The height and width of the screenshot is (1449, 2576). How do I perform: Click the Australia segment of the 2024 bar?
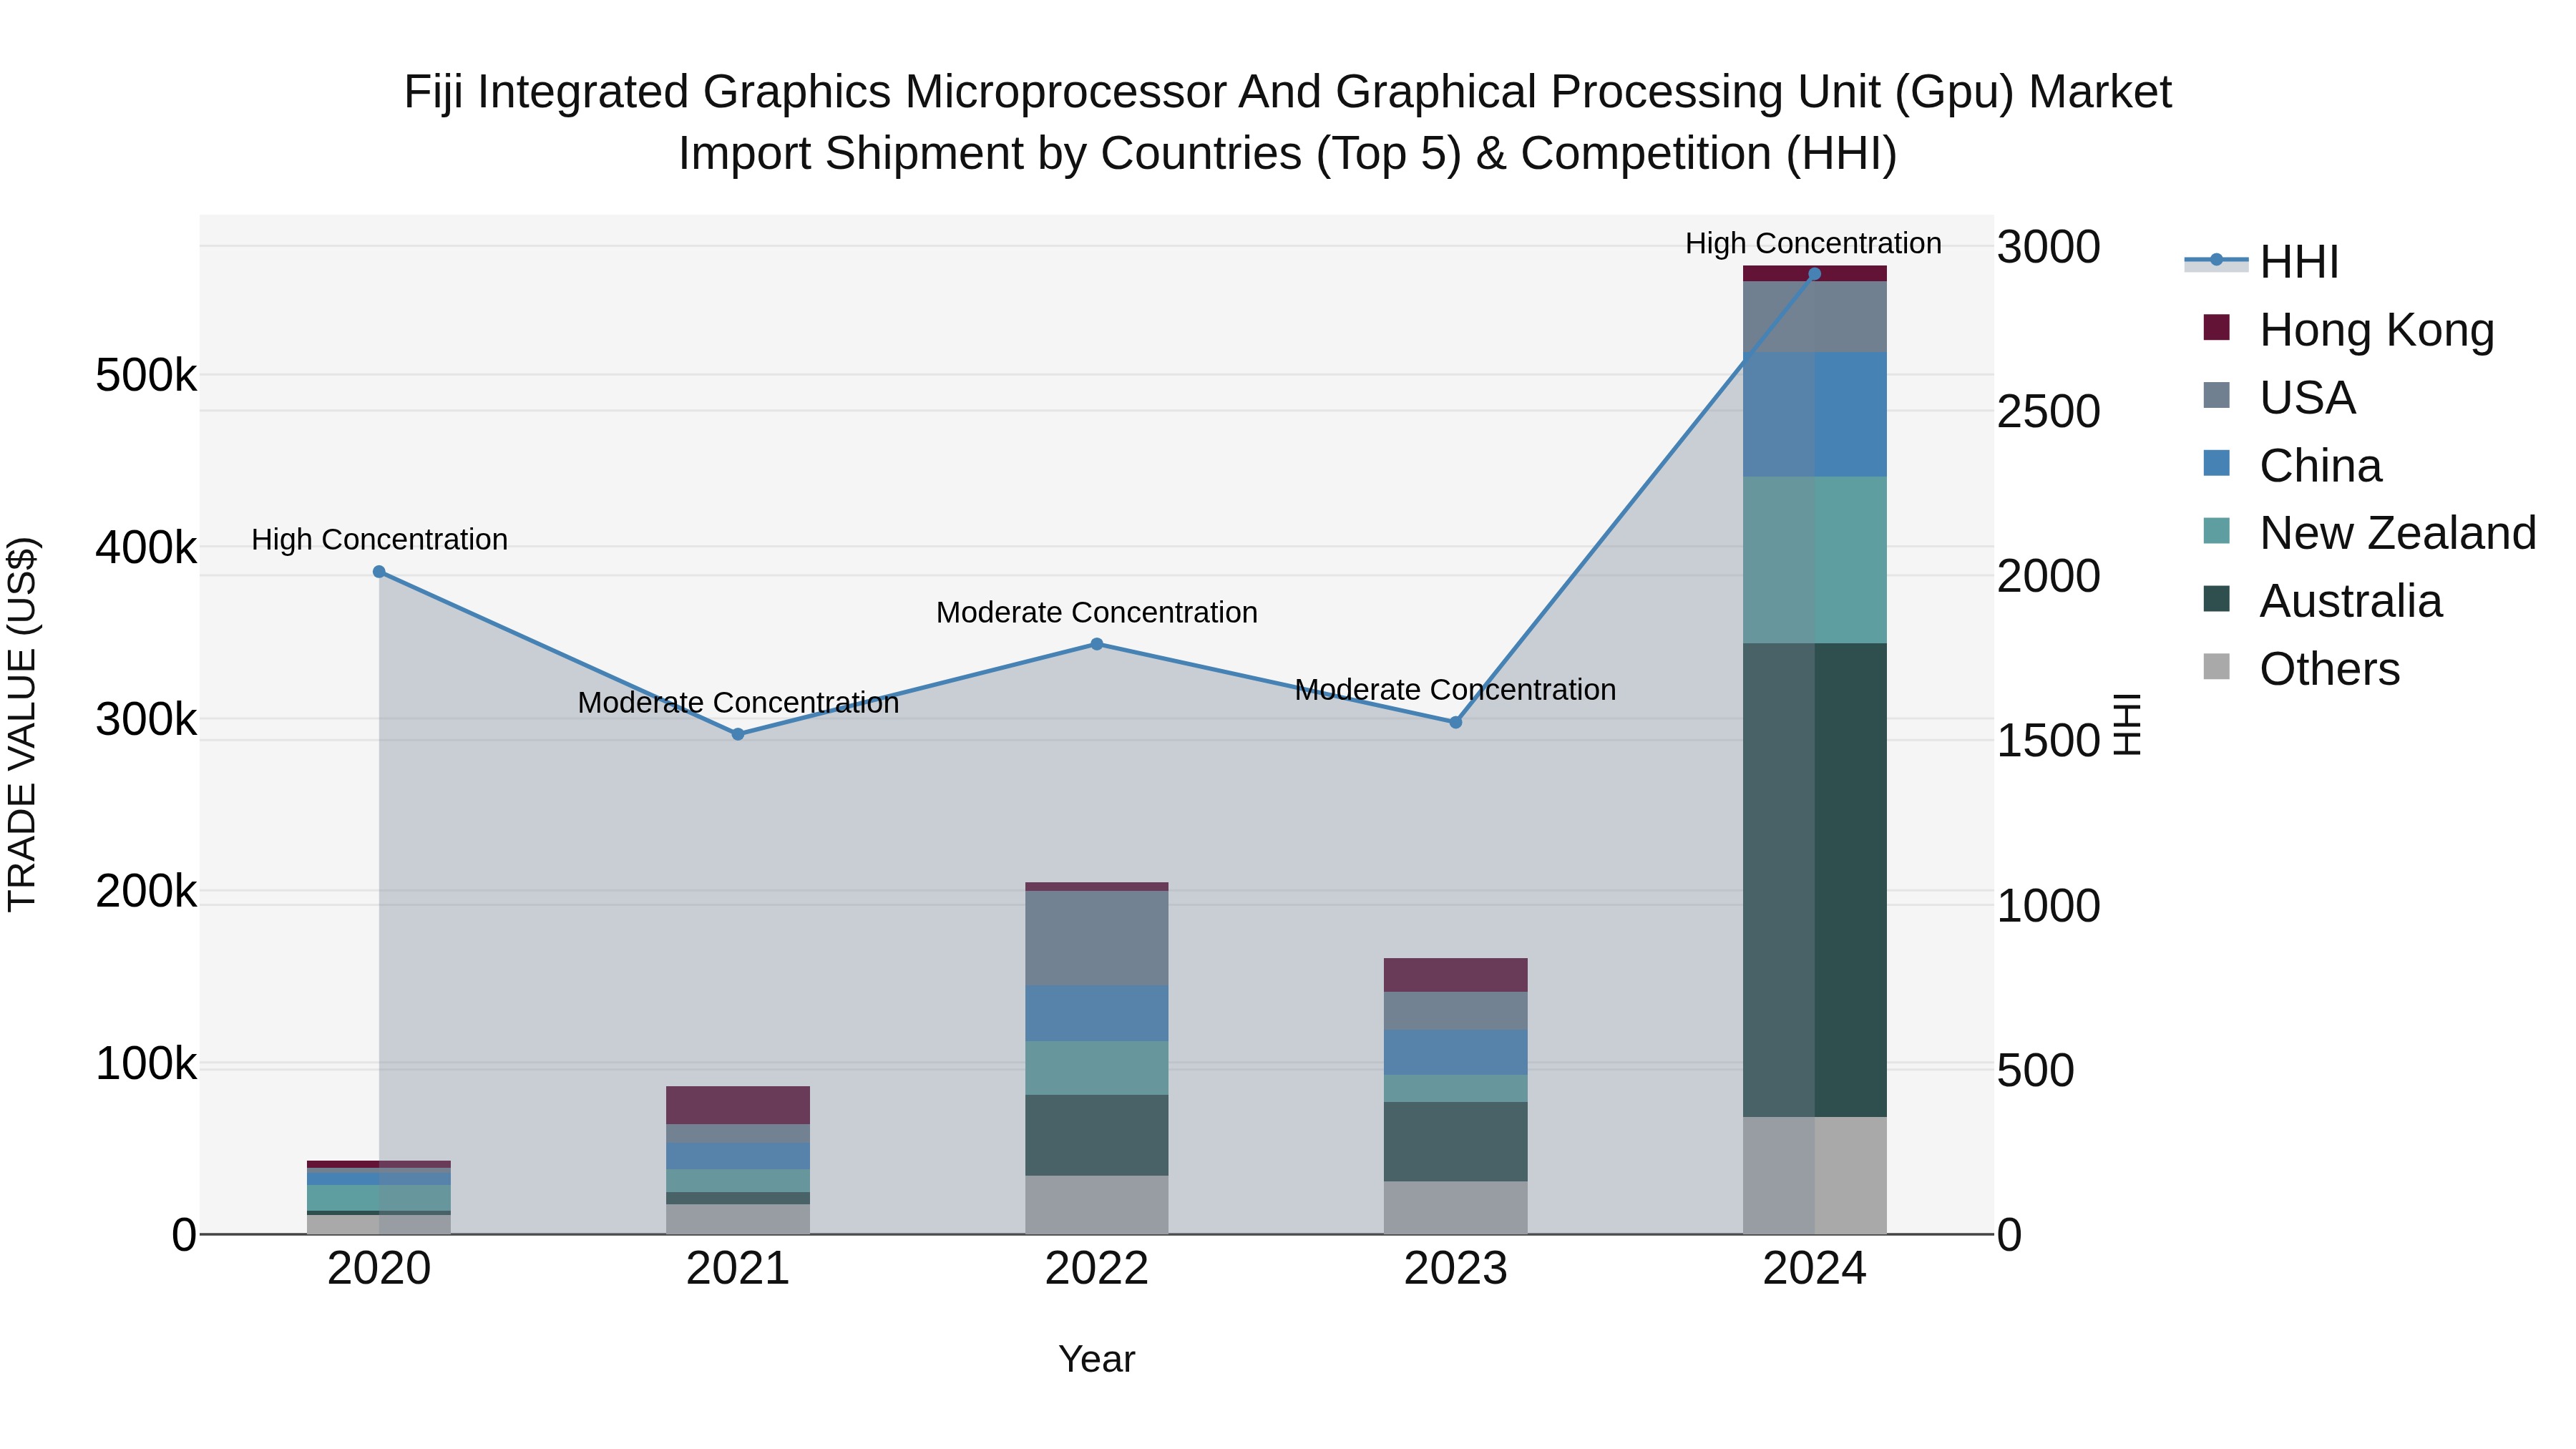[x=1815, y=880]
